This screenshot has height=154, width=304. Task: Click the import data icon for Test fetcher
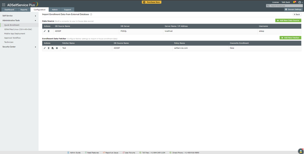(x=53, y=48)
